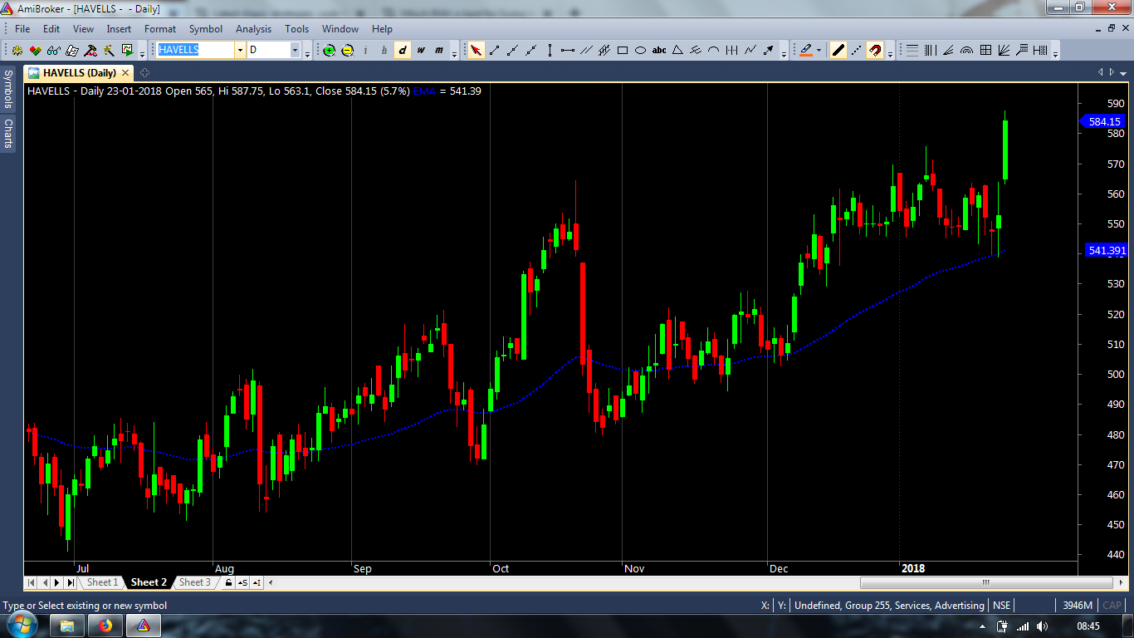Select the triangle drawing tool
The height and width of the screenshot is (638, 1134).
click(677, 50)
